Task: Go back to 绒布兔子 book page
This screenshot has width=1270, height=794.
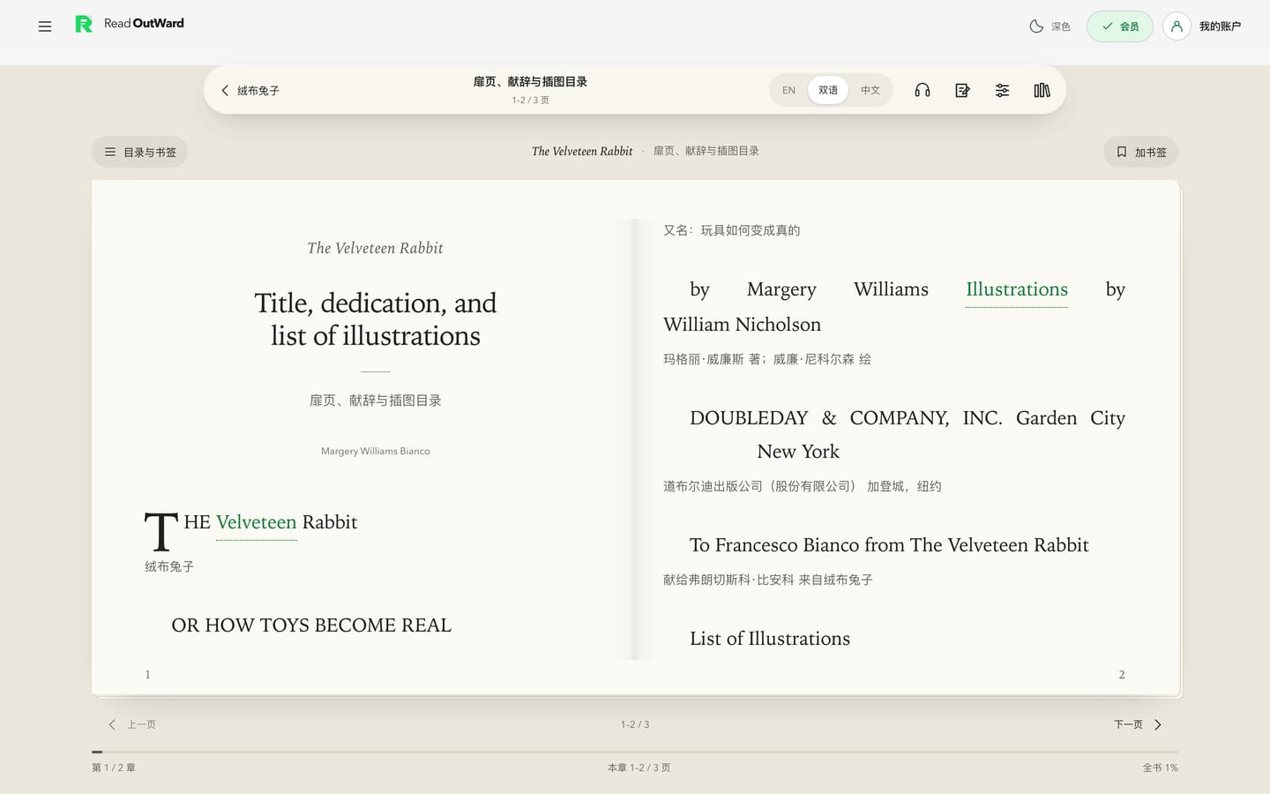Action: point(250,90)
